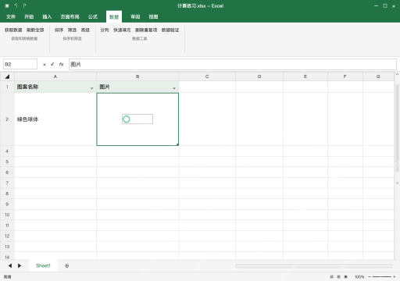Click the 就绪 status bar text

(x=8, y=277)
